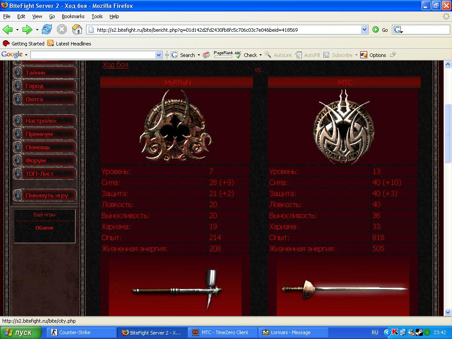Expand the Google toolbar search box dropdown
452x339 pixels.
click(x=158, y=55)
